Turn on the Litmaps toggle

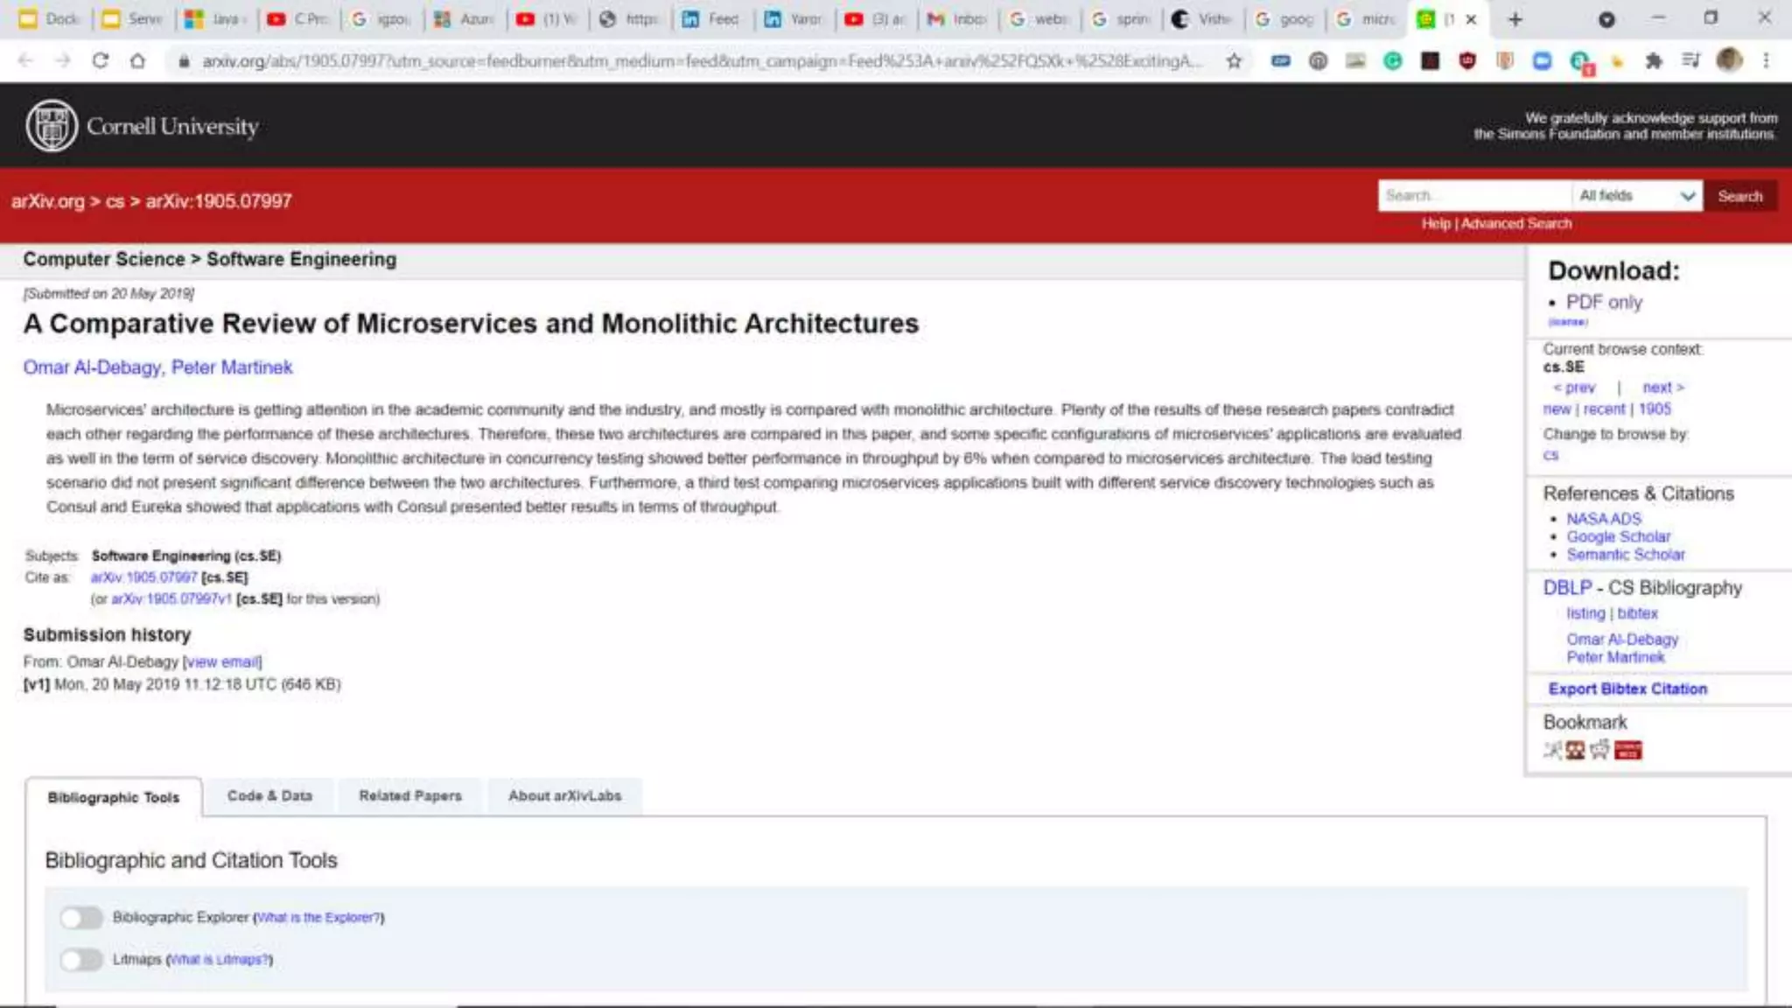tap(81, 960)
